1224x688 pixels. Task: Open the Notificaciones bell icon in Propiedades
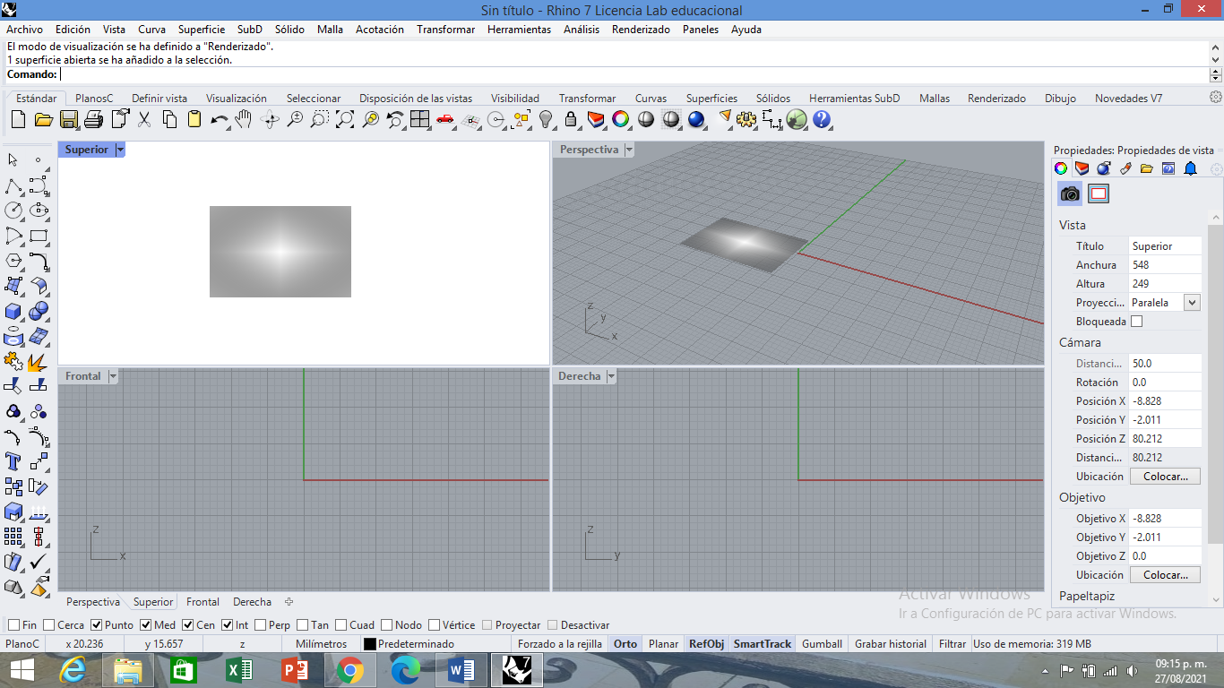coord(1191,168)
